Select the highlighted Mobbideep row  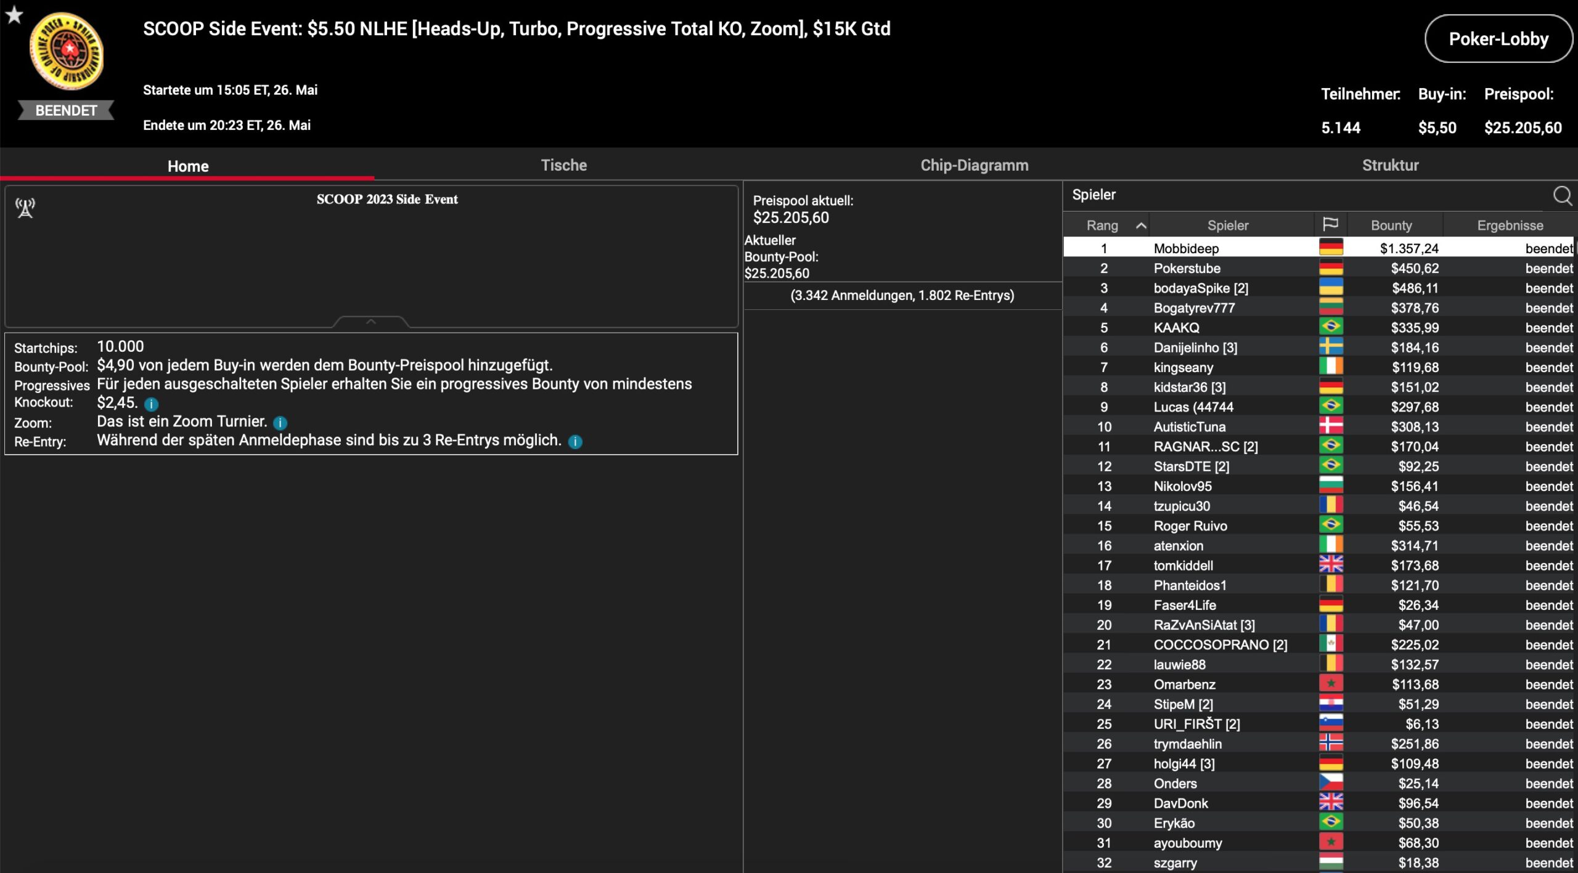pyautogui.click(x=1187, y=248)
